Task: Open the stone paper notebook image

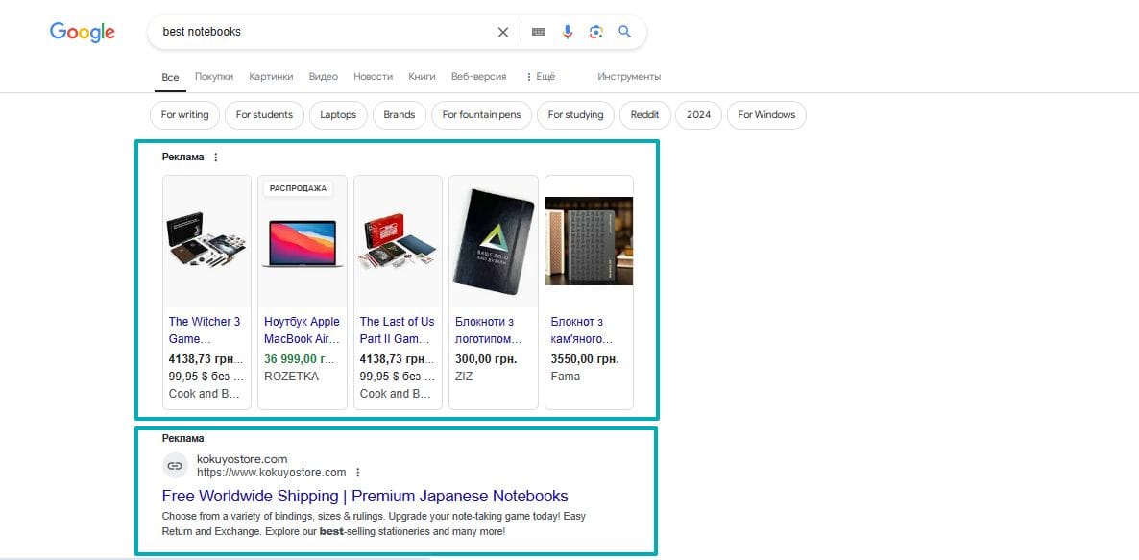Action: 589,241
